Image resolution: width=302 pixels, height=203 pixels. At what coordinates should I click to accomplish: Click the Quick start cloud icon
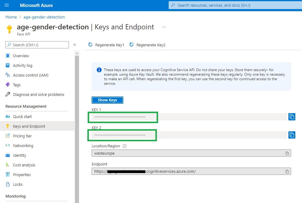tap(8, 116)
